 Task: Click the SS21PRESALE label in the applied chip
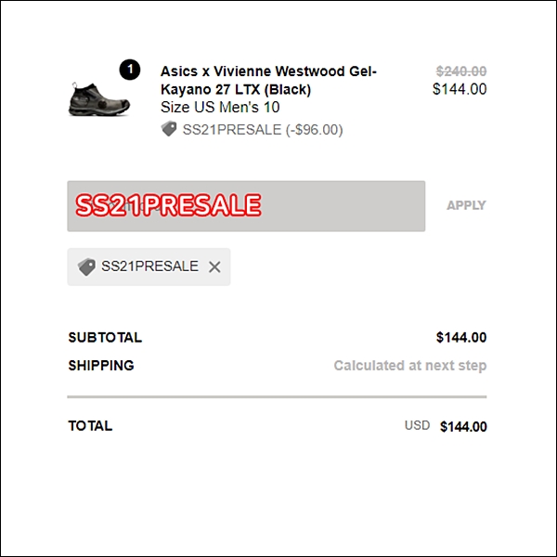coord(149,266)
